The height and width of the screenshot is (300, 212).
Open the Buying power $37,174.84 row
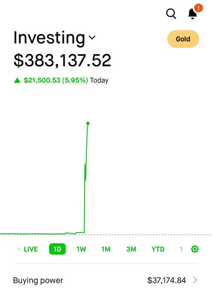(x=105, y=280)
